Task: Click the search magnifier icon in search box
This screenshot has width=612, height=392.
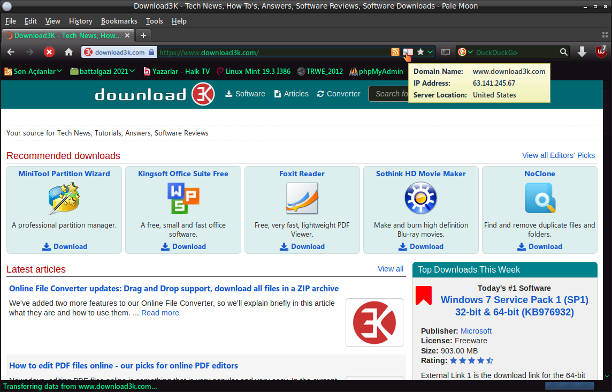Action: pyautogui.click(x=563, y=52)
